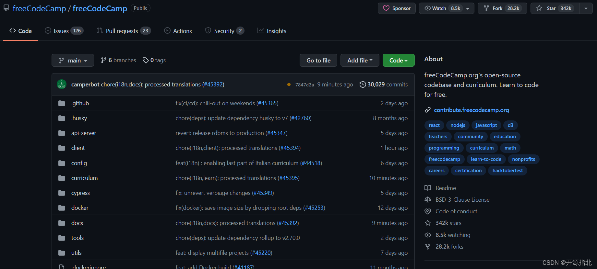Viewport: 597px width, 269px height.
Task: Open the Code of conduct link
Action: click(456, 211)
